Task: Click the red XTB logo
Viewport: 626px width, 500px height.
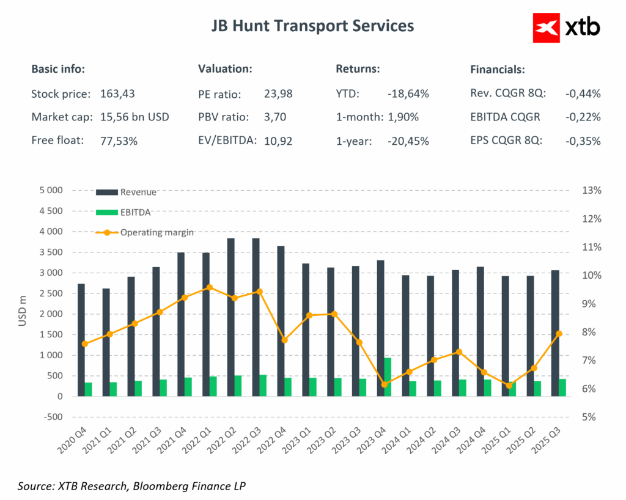Action: coord(548,28)
